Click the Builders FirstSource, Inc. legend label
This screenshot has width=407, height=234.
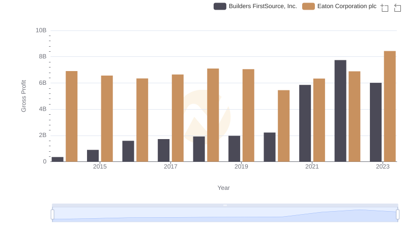point(263,6)
